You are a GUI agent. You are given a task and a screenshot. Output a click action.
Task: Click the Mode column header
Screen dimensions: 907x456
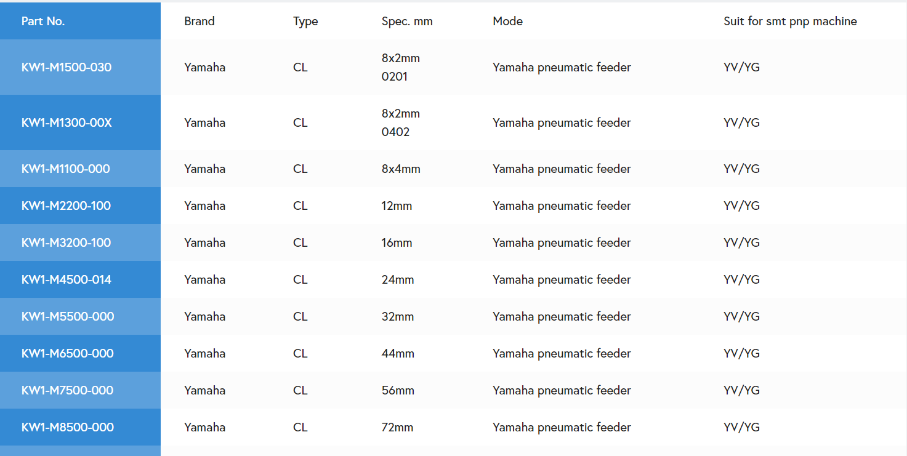(x=508, y=21)
